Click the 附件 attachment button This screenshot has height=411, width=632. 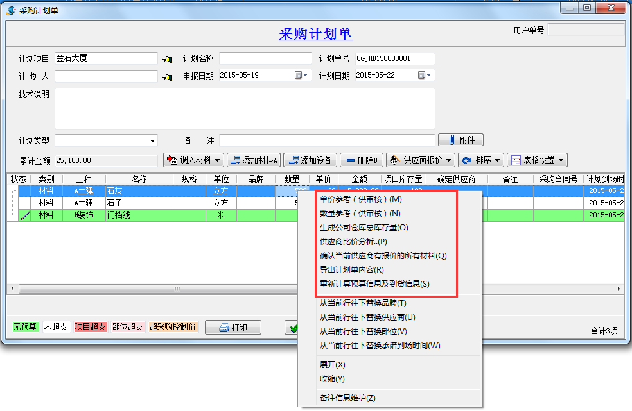(x=461, y=140)
